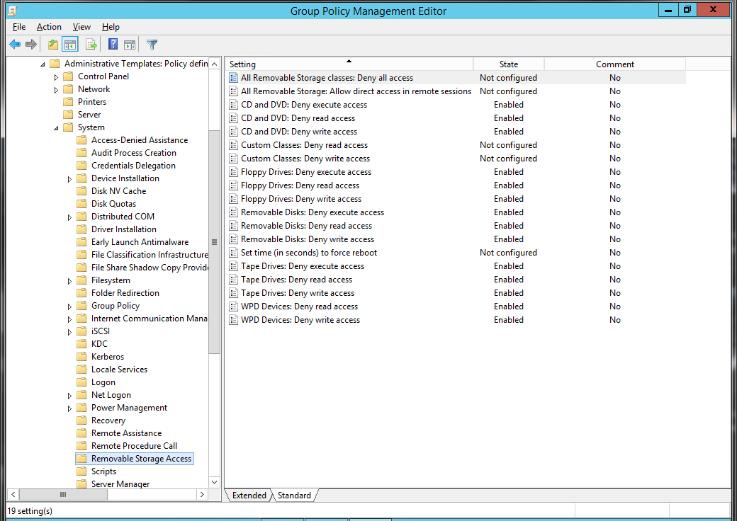Expand the Power Management node
Viewport: 737px width, 521px height.
click(70, 408)
